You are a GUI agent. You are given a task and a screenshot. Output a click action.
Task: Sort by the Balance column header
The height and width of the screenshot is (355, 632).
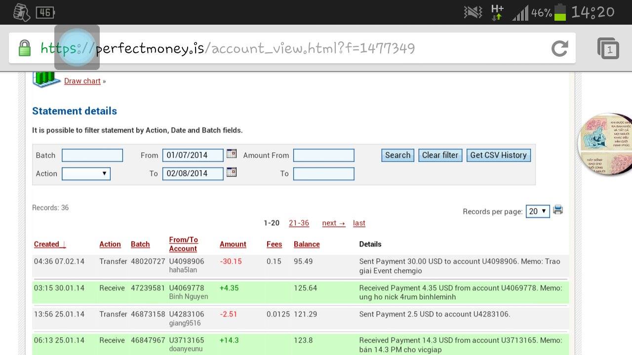[307, 244]
